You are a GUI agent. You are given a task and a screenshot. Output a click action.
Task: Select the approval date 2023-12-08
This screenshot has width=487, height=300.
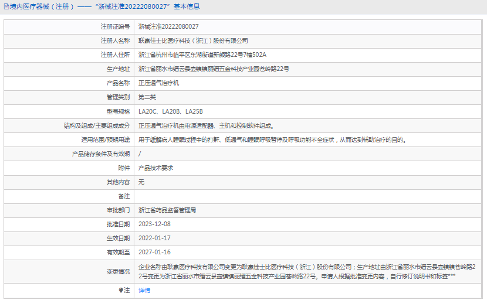click(x=154, y=224)
